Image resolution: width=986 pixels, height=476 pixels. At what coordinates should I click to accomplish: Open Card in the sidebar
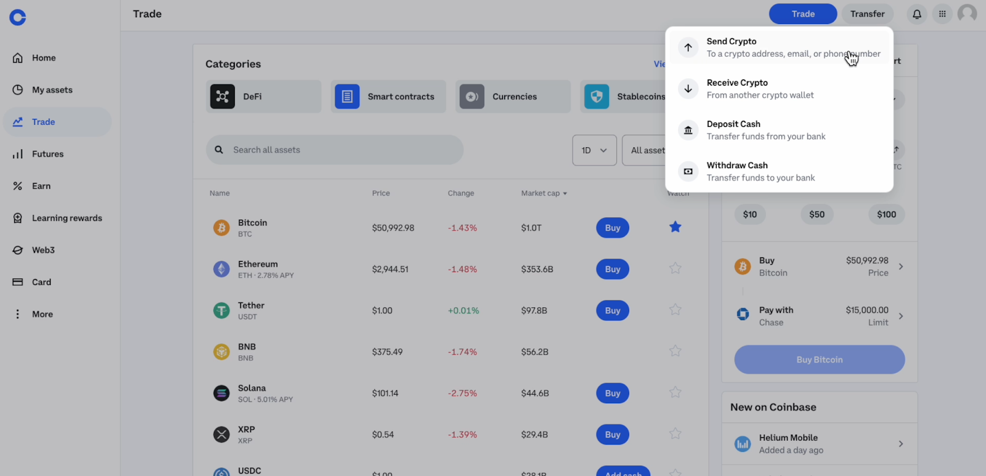[x=57, y=282]
